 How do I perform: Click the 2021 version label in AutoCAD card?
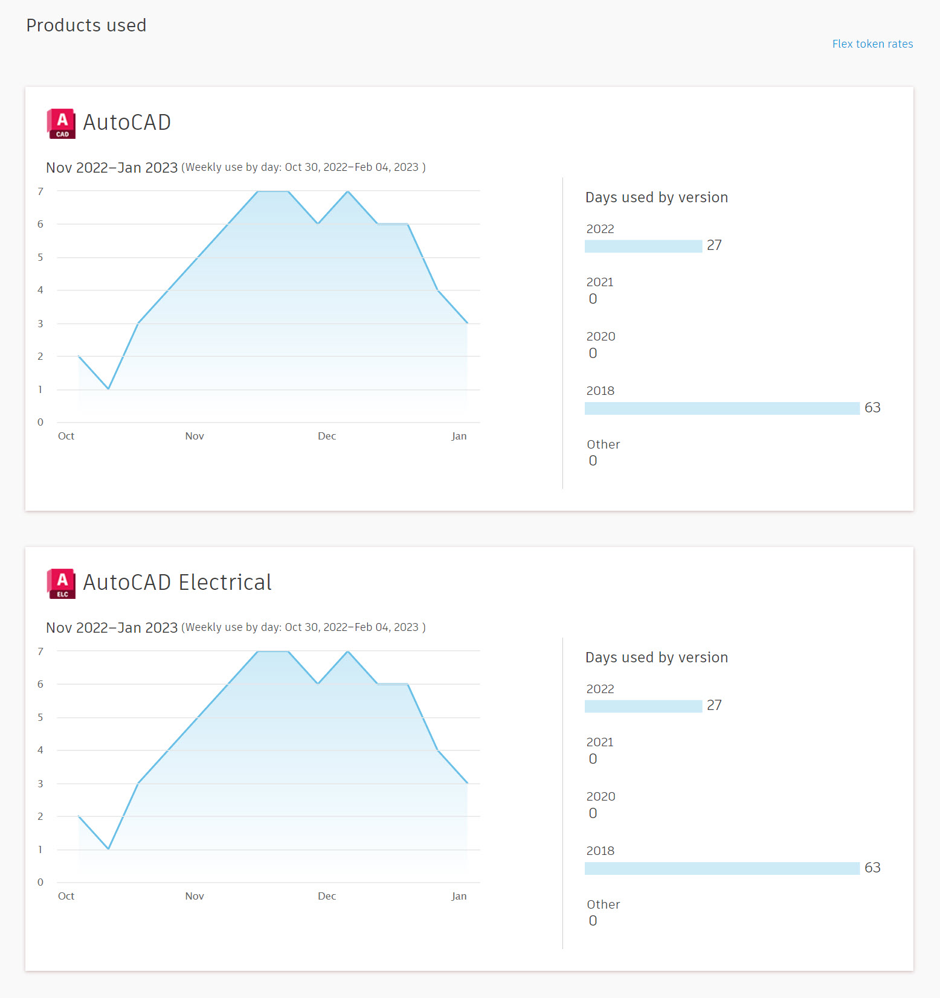(x=600, y=283)
